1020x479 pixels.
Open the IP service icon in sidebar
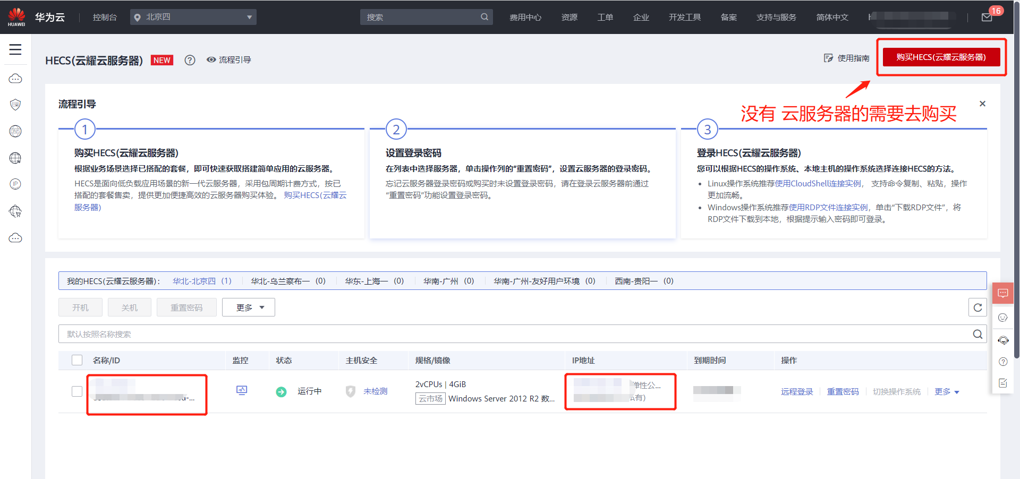coord(15,184)
